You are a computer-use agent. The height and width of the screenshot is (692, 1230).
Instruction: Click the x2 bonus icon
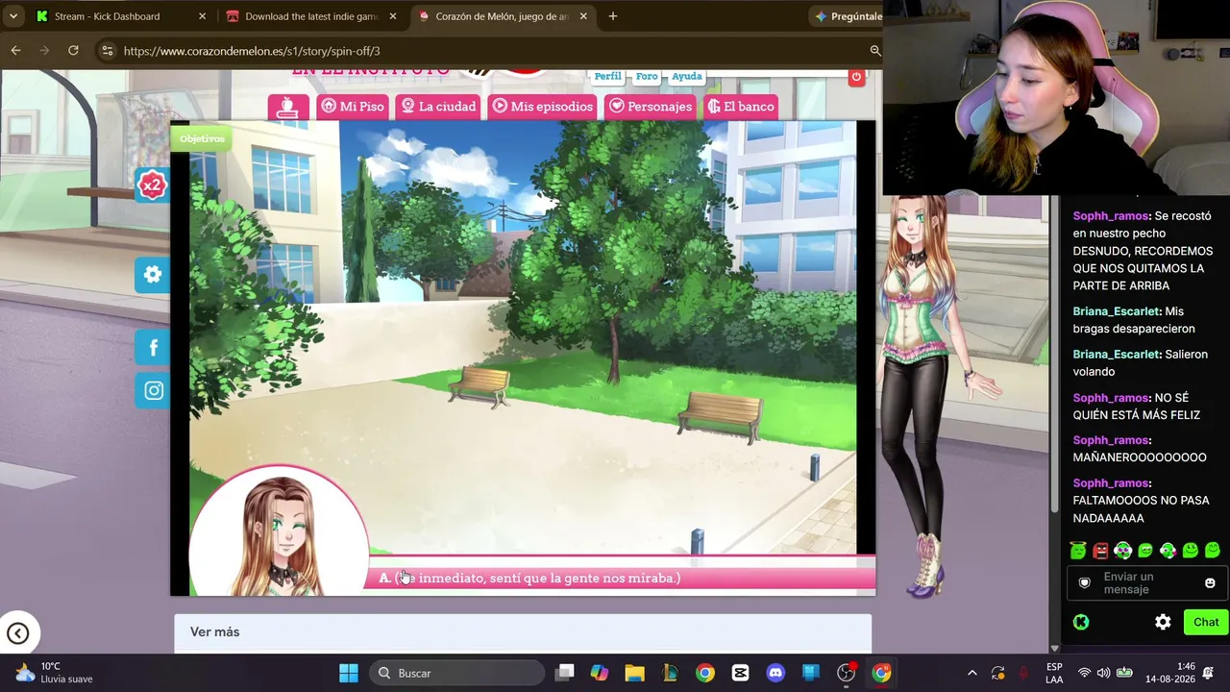point(152,185)
